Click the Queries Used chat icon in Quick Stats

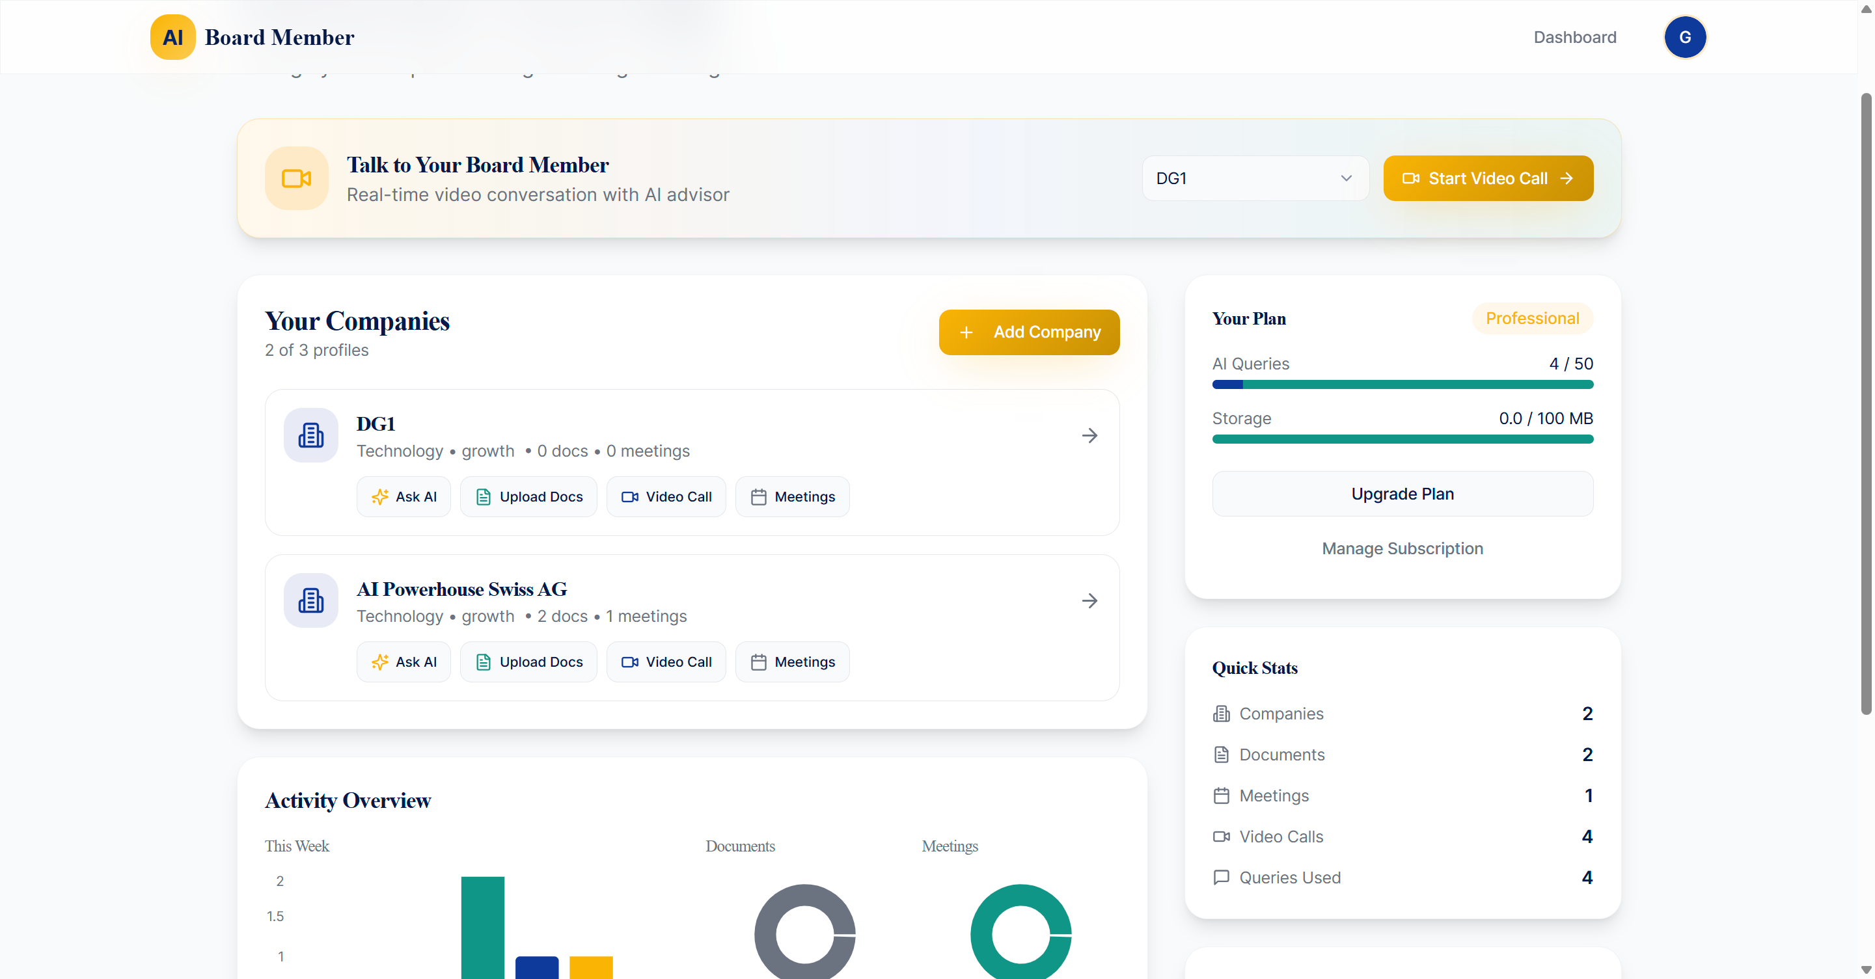(1222, 877)
